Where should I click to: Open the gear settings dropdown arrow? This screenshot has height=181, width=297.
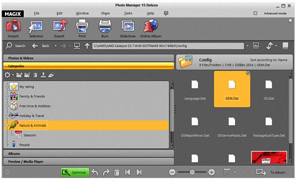click(13, 75)
